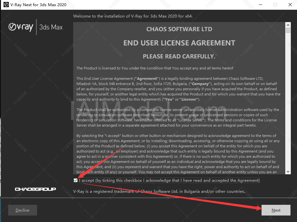This screenshot has height=222, width=297.
Task: Click the license scrollbar up arrow
Action: (x=288, y=25)
